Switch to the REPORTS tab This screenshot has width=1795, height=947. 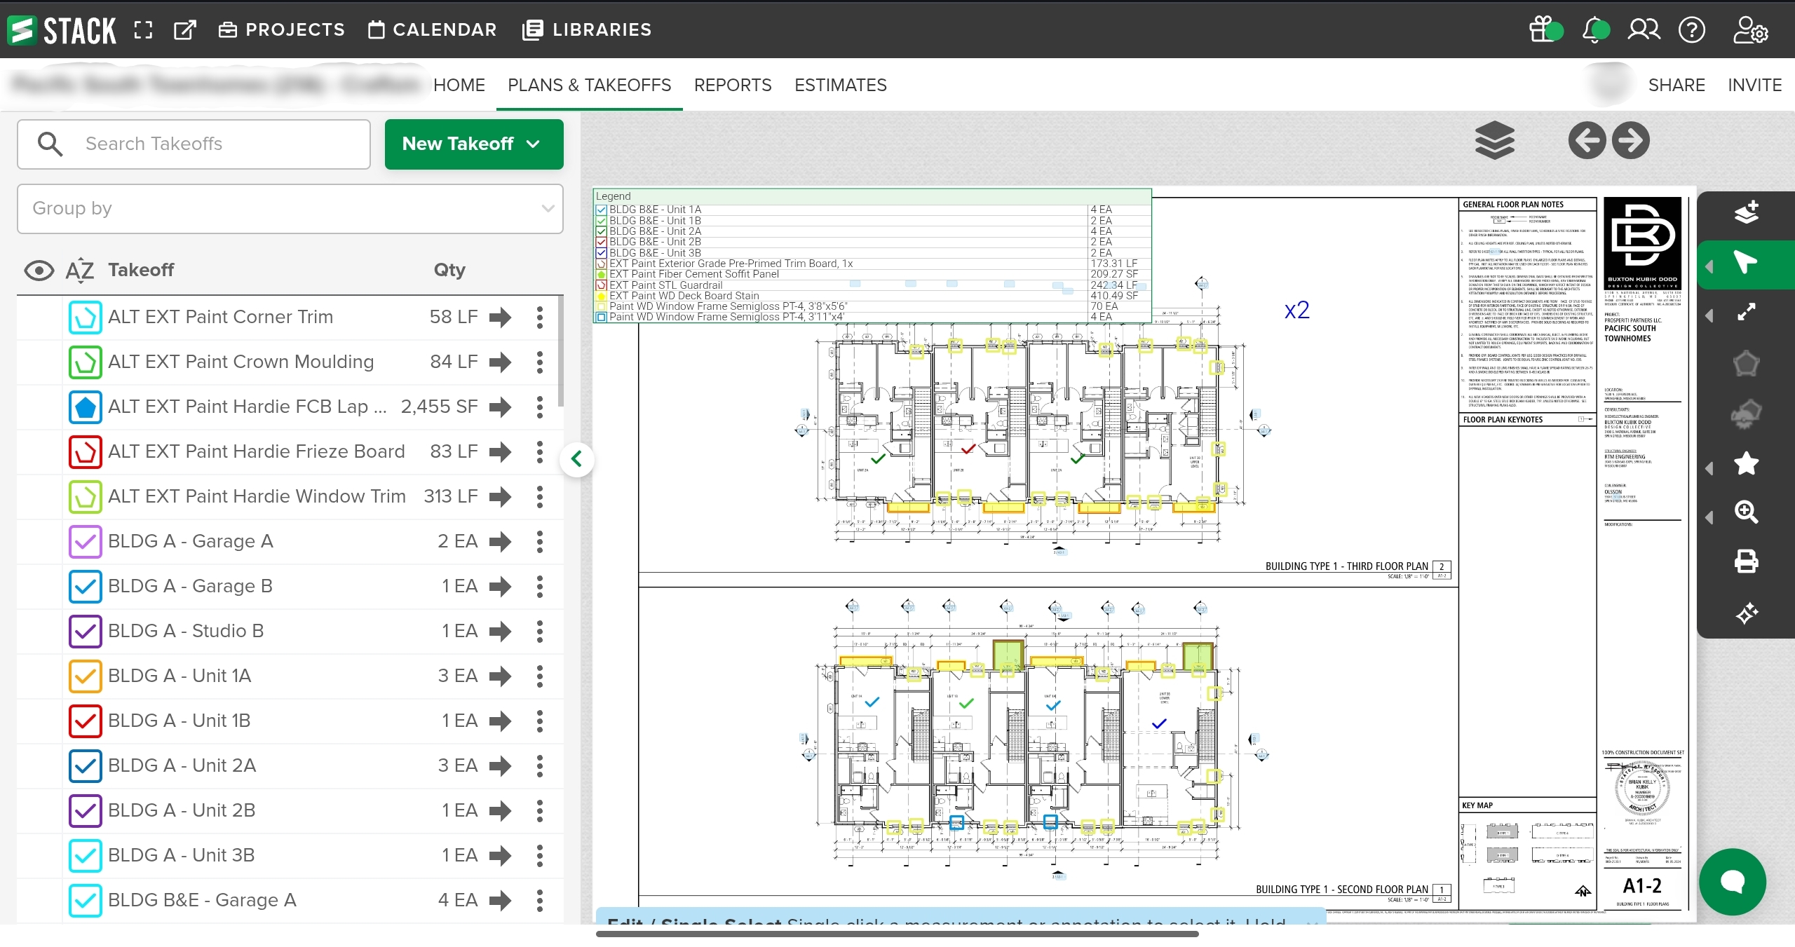[732, 85]
